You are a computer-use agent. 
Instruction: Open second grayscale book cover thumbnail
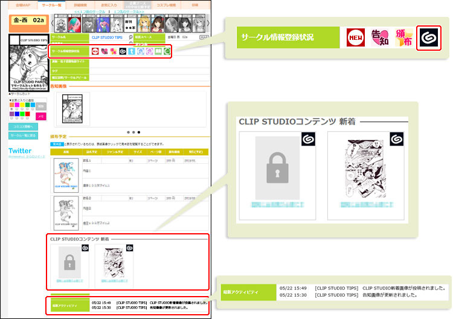pos(66,213)
